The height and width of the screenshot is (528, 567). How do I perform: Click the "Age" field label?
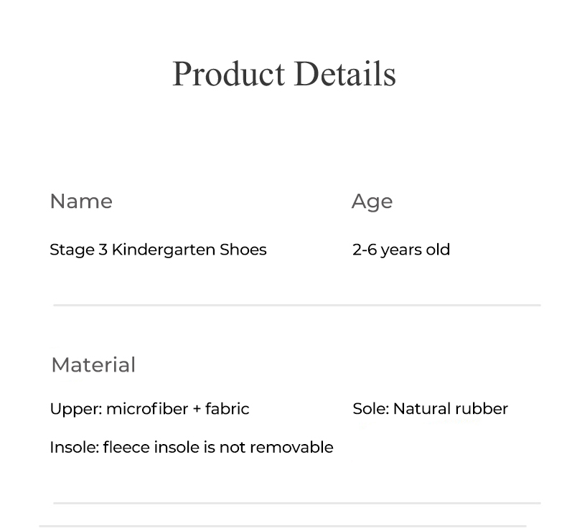372,202
